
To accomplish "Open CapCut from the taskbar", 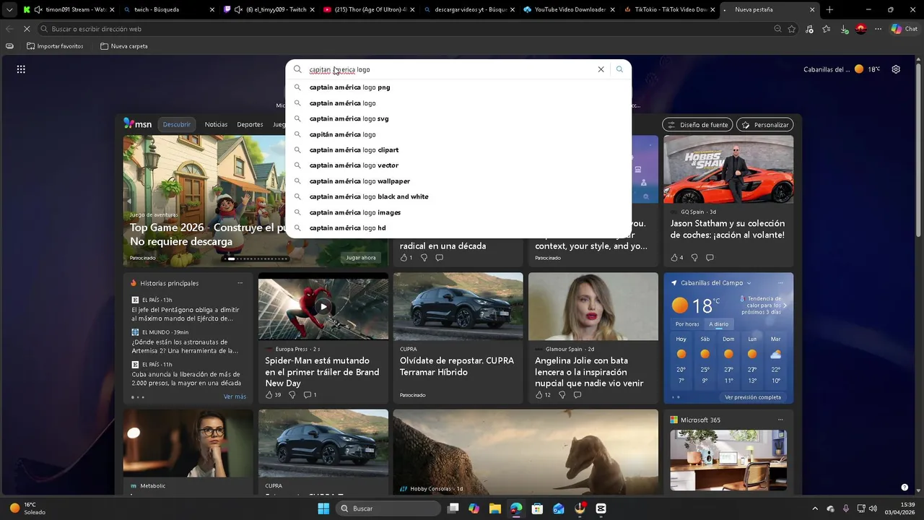I will 601,508.
